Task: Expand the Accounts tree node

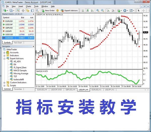Action: [x=4, y=52]
